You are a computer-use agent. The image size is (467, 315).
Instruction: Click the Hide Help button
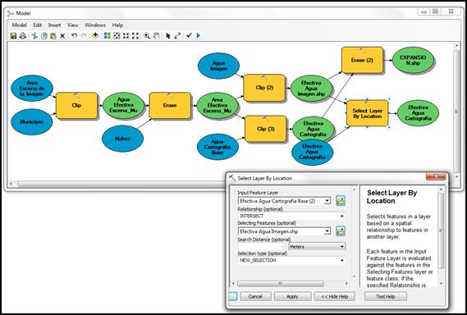[335, 296]
